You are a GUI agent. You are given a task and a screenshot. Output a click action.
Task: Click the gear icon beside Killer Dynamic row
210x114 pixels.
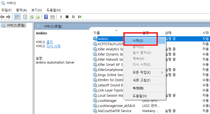pyautogui.click(x=95, y=54)
